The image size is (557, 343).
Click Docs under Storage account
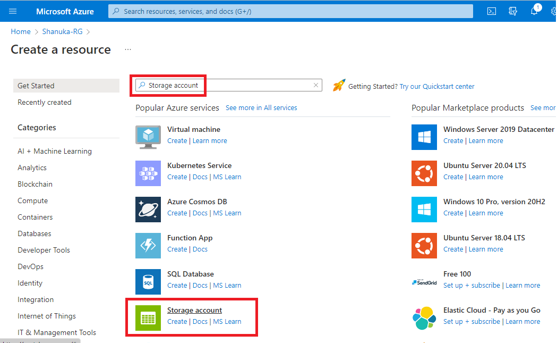click(200, 322)
